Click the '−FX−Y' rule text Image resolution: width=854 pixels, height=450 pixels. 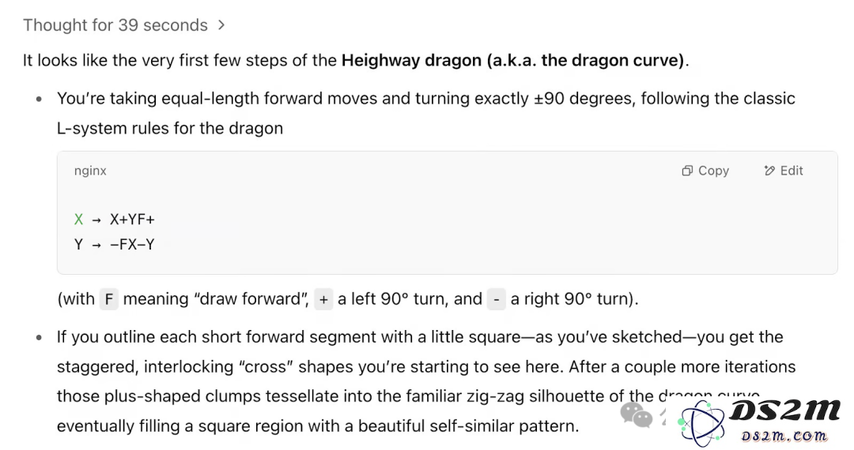132,245
